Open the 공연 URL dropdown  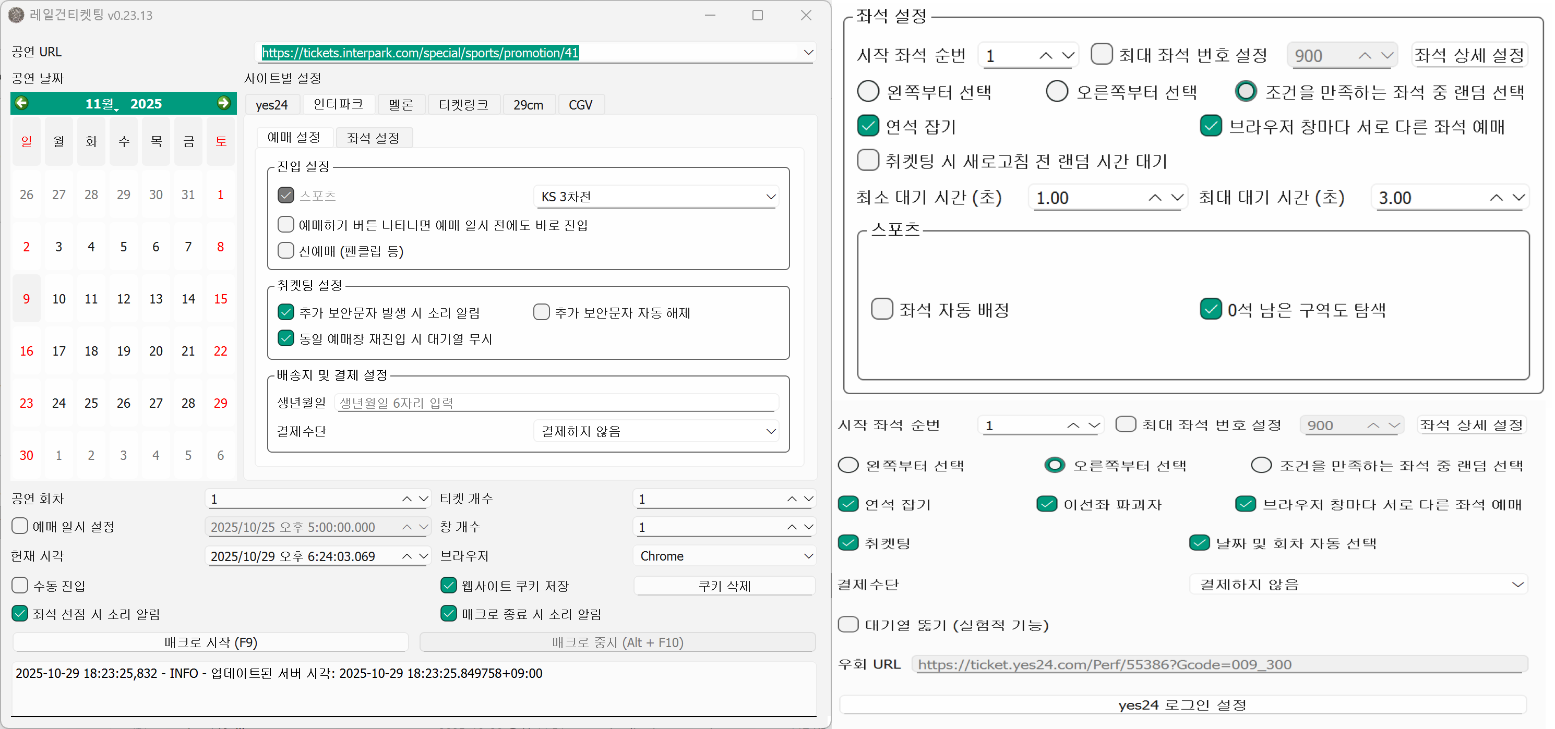pos(808,53)
